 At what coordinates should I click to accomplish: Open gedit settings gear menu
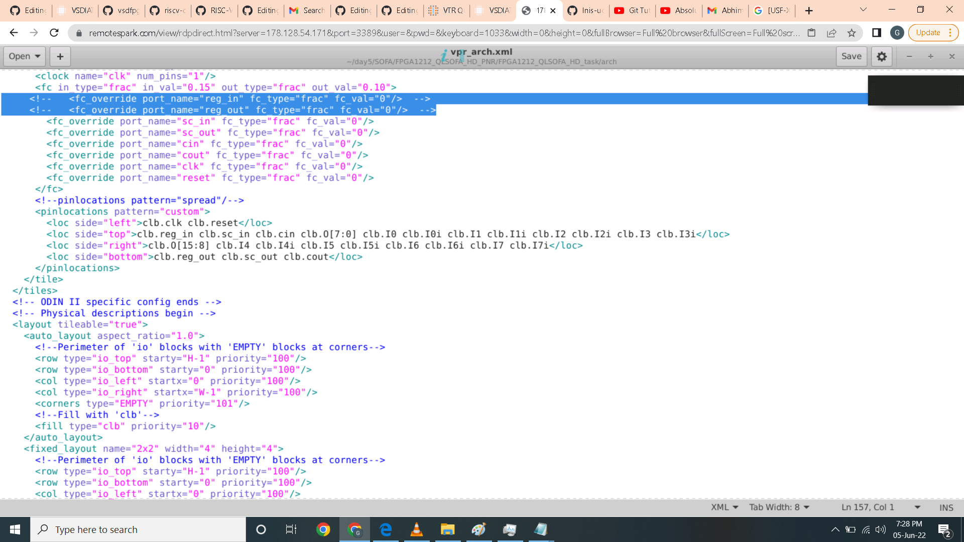point(882,56)
